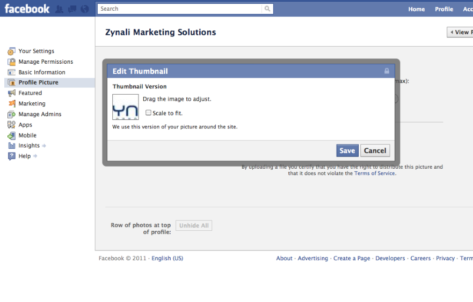Open the friend requests icon

[60, 9]
